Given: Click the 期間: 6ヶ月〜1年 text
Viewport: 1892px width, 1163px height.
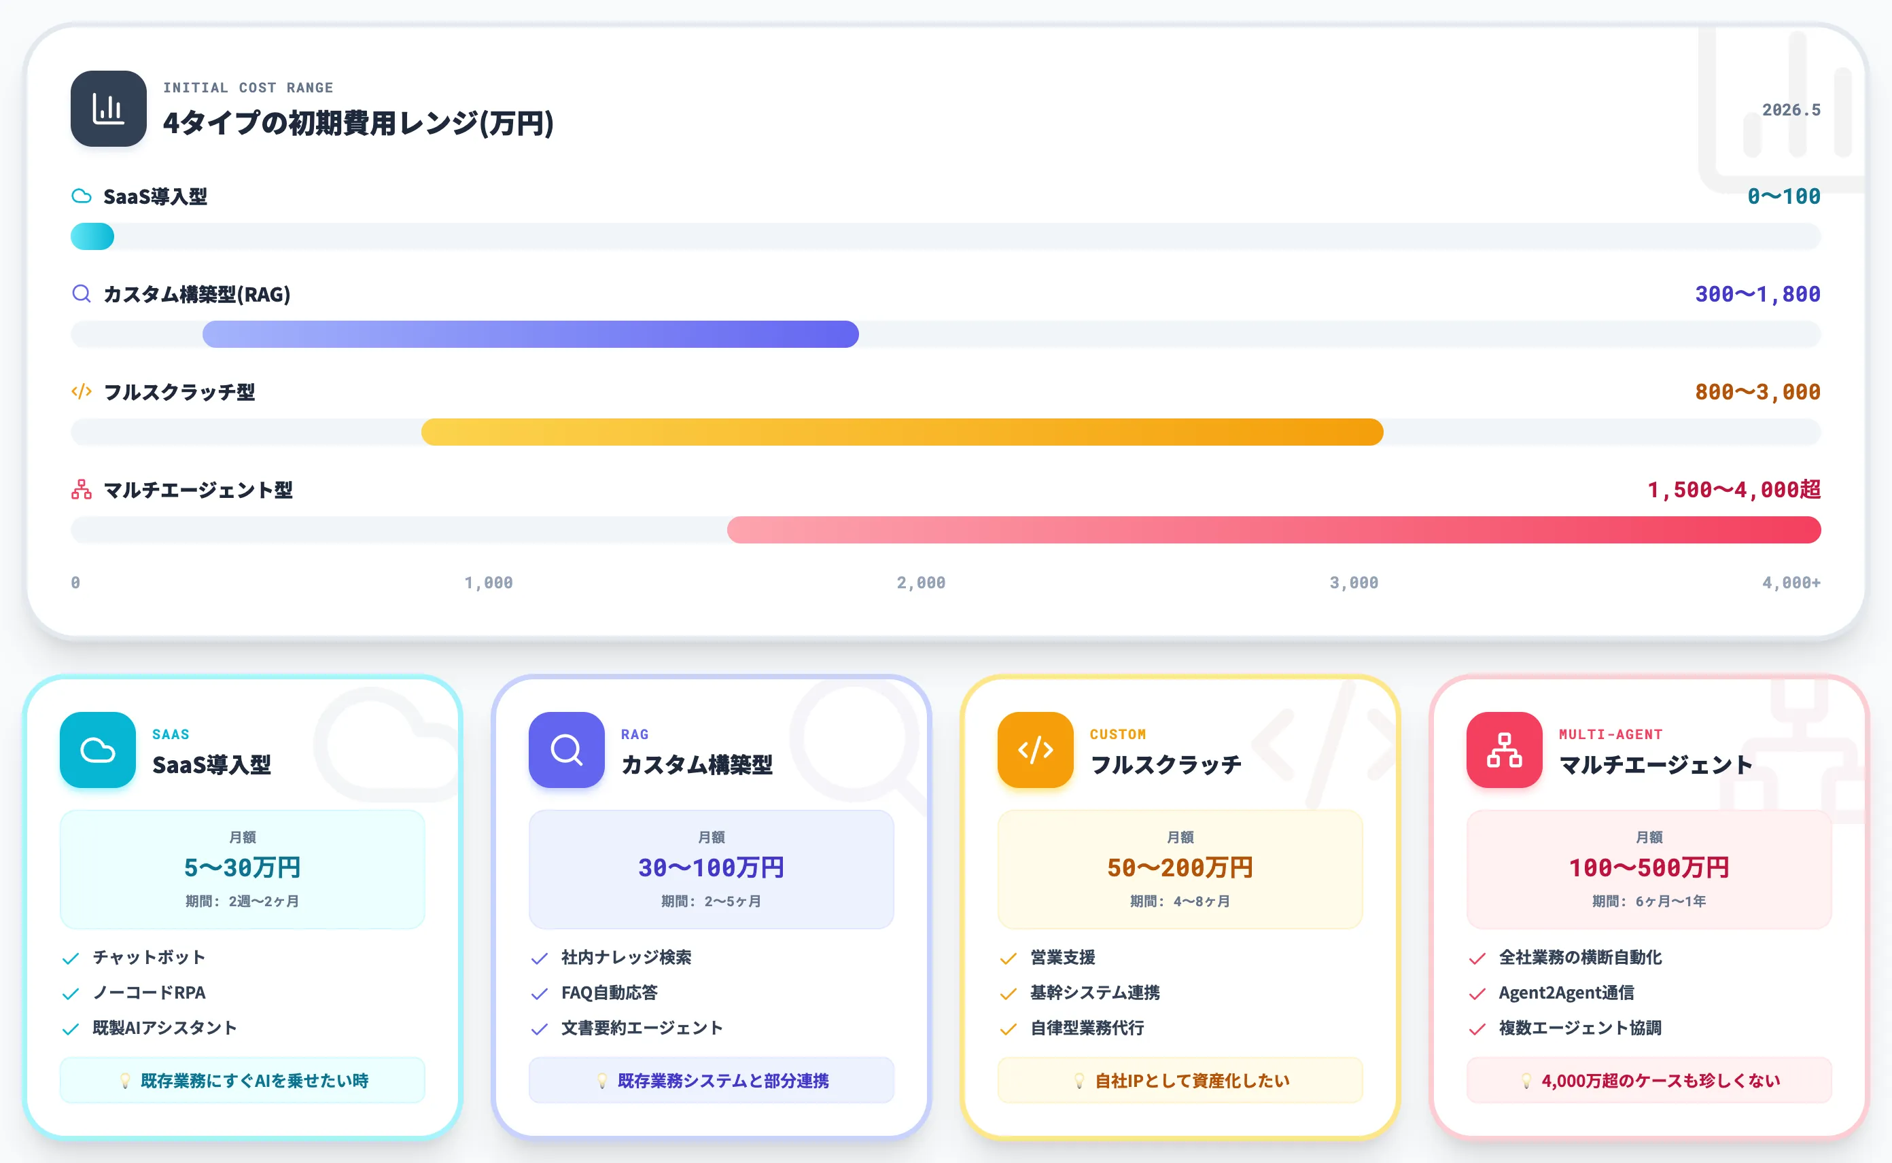Looking at the screenshot, I should click(x=1649, y=901).
